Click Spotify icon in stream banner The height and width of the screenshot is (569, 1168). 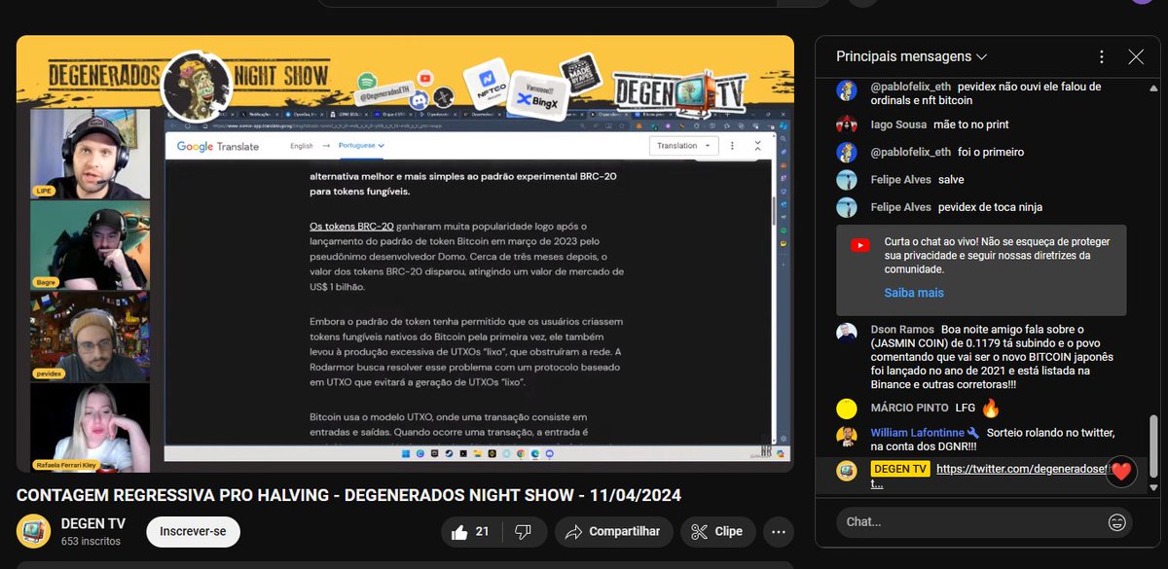click(x=367, y=80)
